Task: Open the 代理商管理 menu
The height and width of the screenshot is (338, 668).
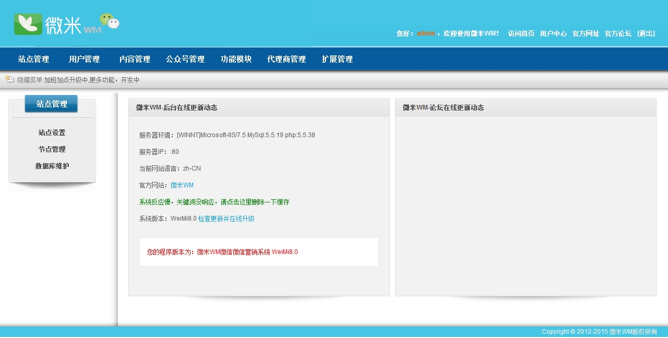Action: [287, 59]
